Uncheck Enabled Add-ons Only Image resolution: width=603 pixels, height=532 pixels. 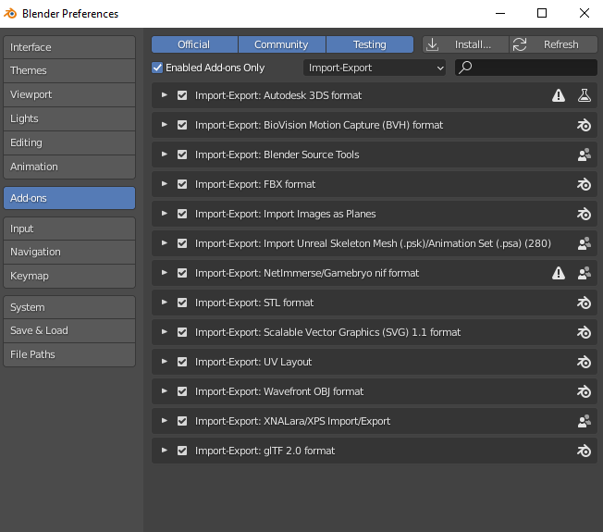pyautogui.click(x=157, y=68)
